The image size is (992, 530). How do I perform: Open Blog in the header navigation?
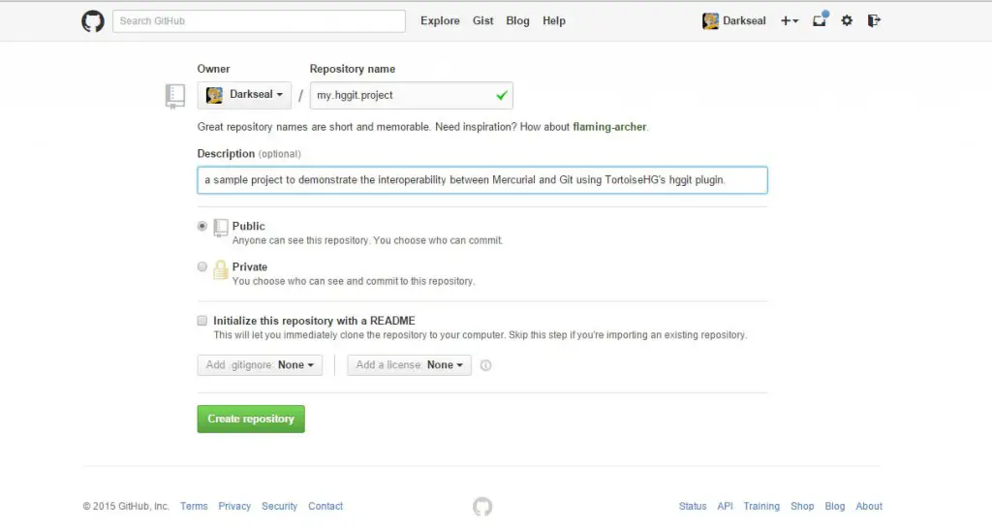[x=517, y=21]
